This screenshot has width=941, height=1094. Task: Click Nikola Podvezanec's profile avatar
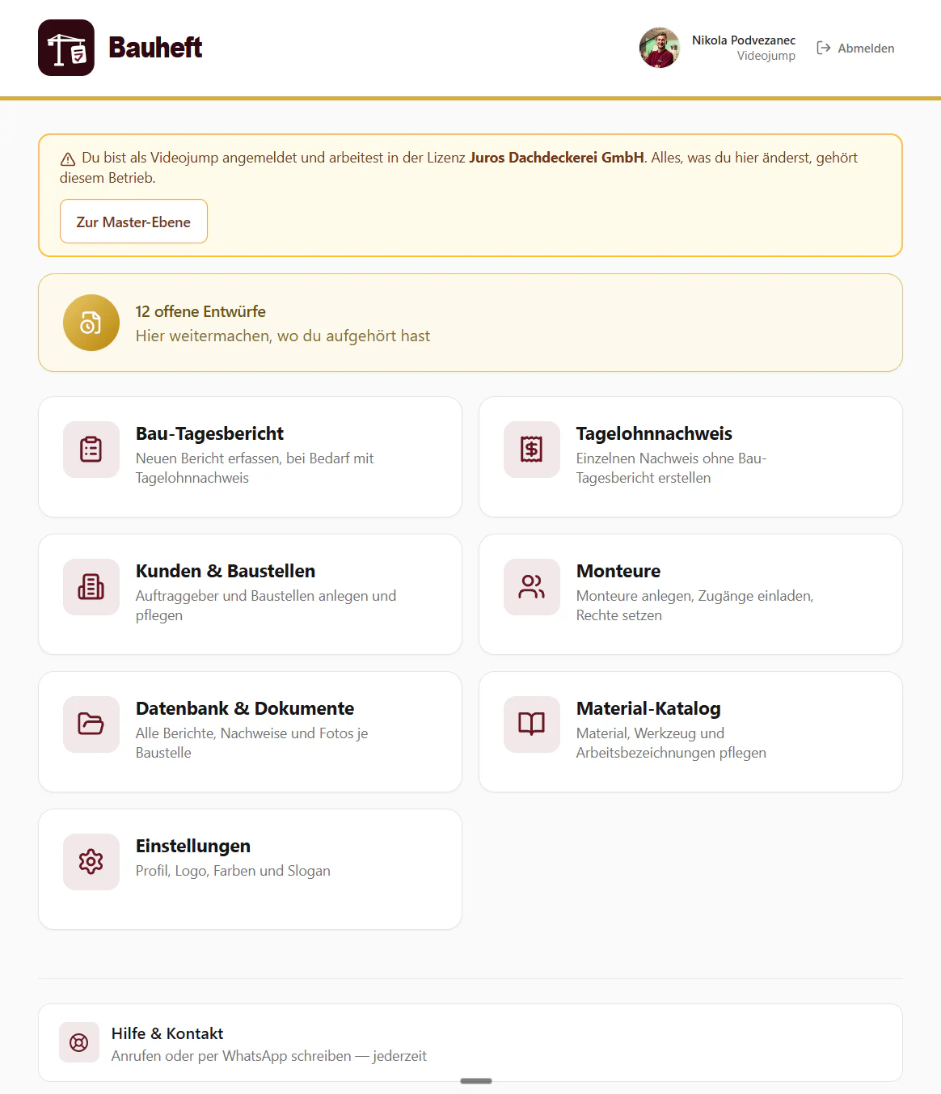pyautogui.click(x=660, y=48)
